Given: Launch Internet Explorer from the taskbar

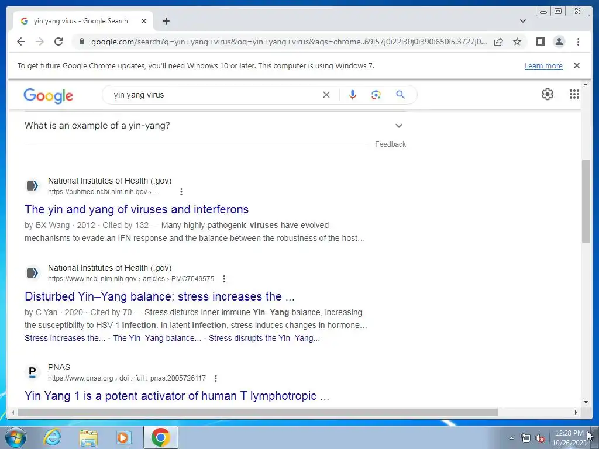Looking at the screenshot, I should 52,437.
